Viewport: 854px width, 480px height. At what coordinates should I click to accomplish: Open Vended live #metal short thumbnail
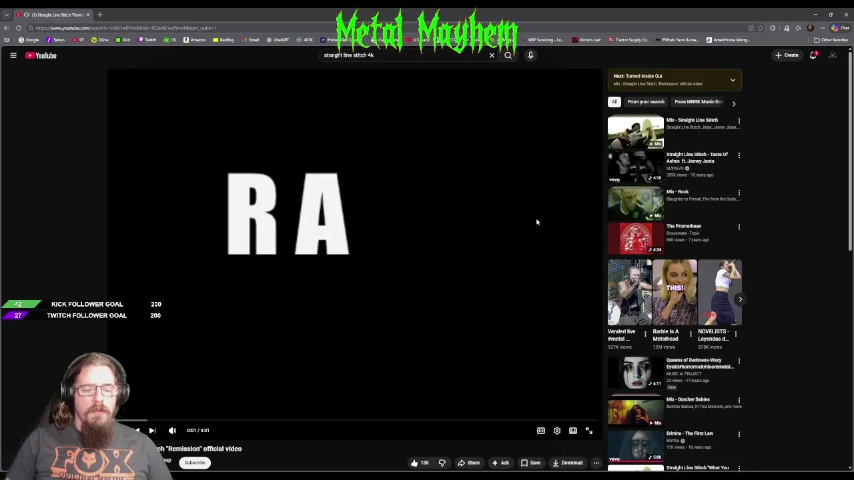630,292
